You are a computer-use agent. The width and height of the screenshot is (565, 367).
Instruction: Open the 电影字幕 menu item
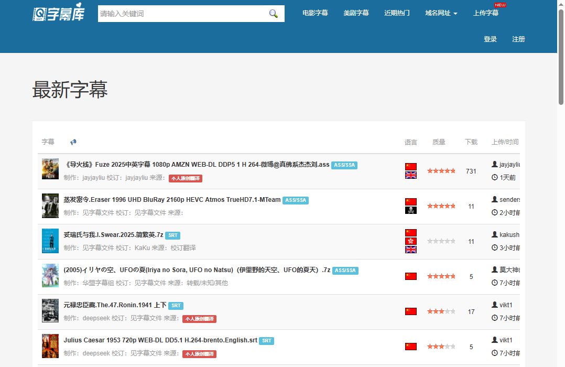[x=316, y=13]
